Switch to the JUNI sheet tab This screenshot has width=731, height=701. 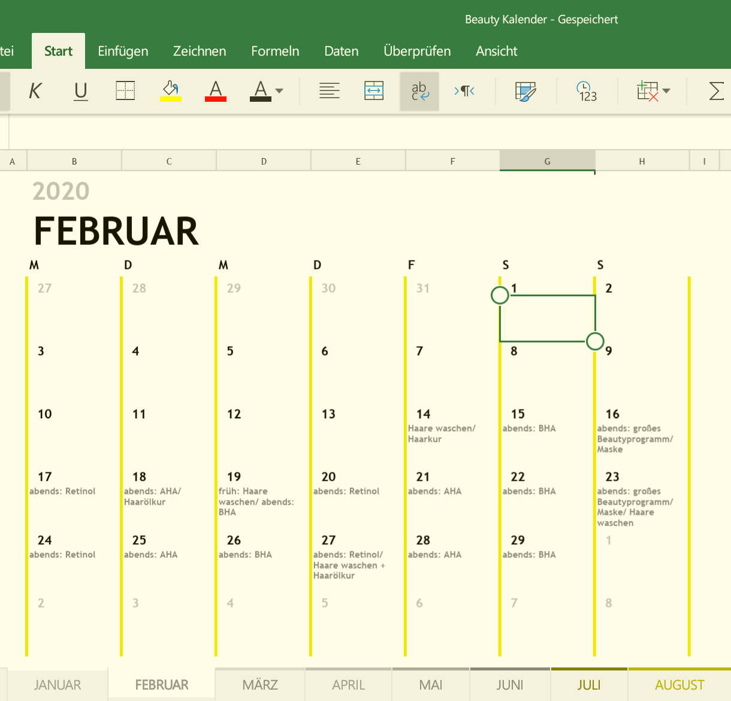click(510, 684)
